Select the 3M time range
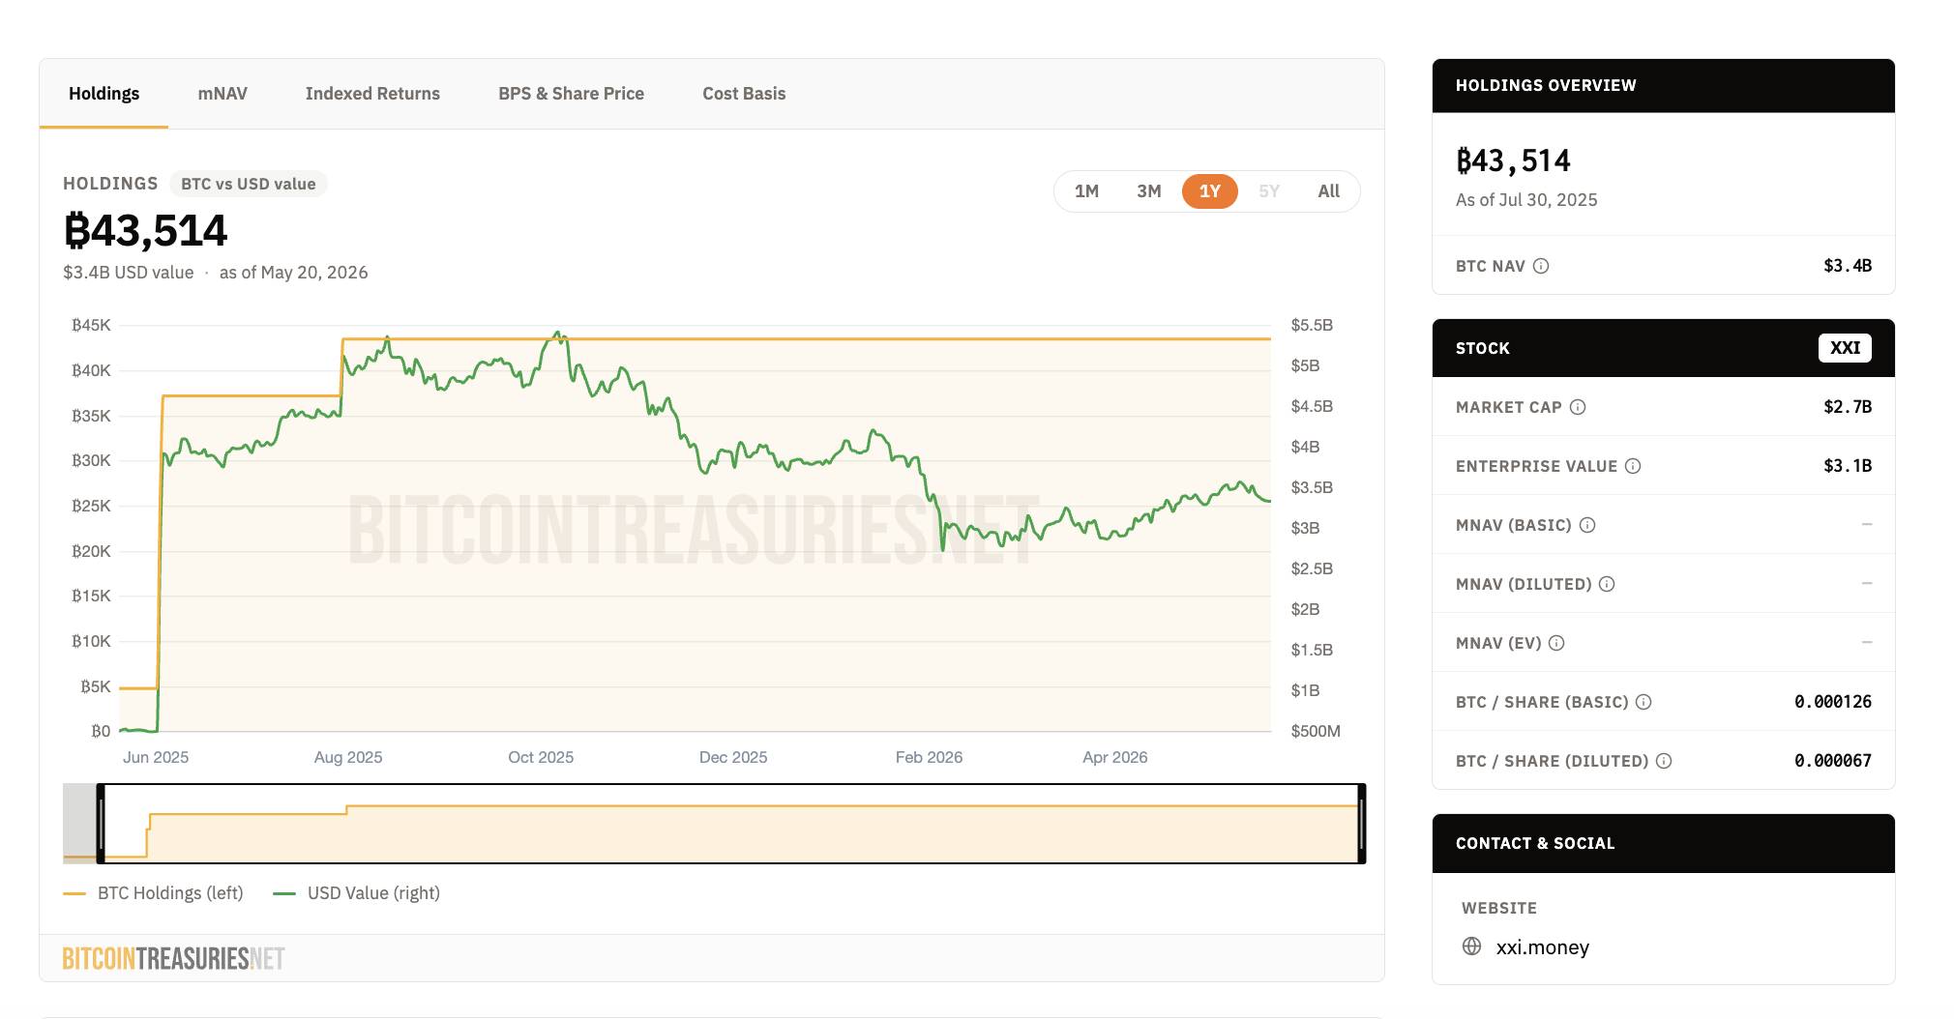This screenshot has width=1954, height=1019. point(1148,191)
